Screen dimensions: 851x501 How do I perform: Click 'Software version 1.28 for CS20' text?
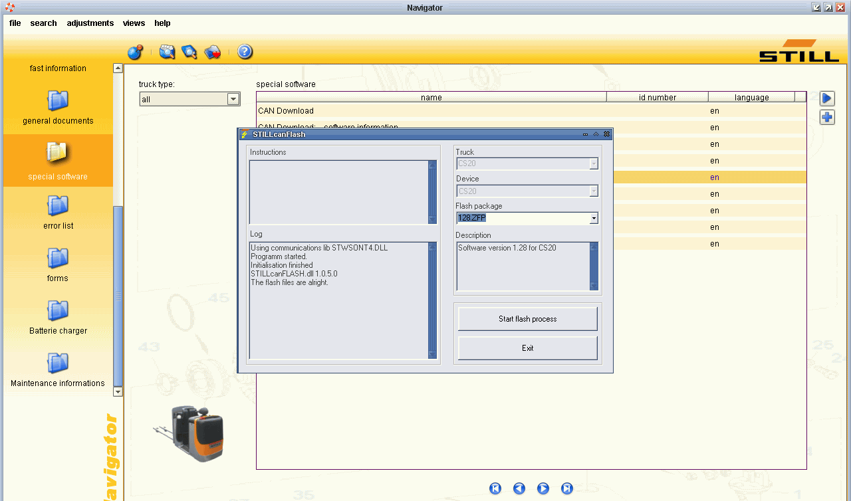tap(507, 248)
